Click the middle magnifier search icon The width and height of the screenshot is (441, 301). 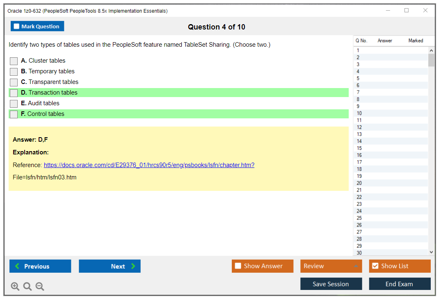point(27,286)
